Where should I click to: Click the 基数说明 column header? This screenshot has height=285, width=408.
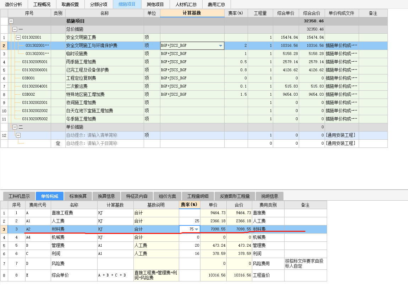click(x=156, y=205)
